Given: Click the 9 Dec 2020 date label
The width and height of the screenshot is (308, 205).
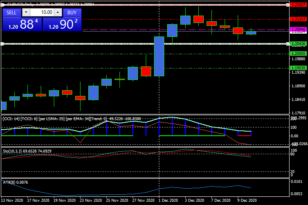Looking at the screenshot, I should 247,200.
